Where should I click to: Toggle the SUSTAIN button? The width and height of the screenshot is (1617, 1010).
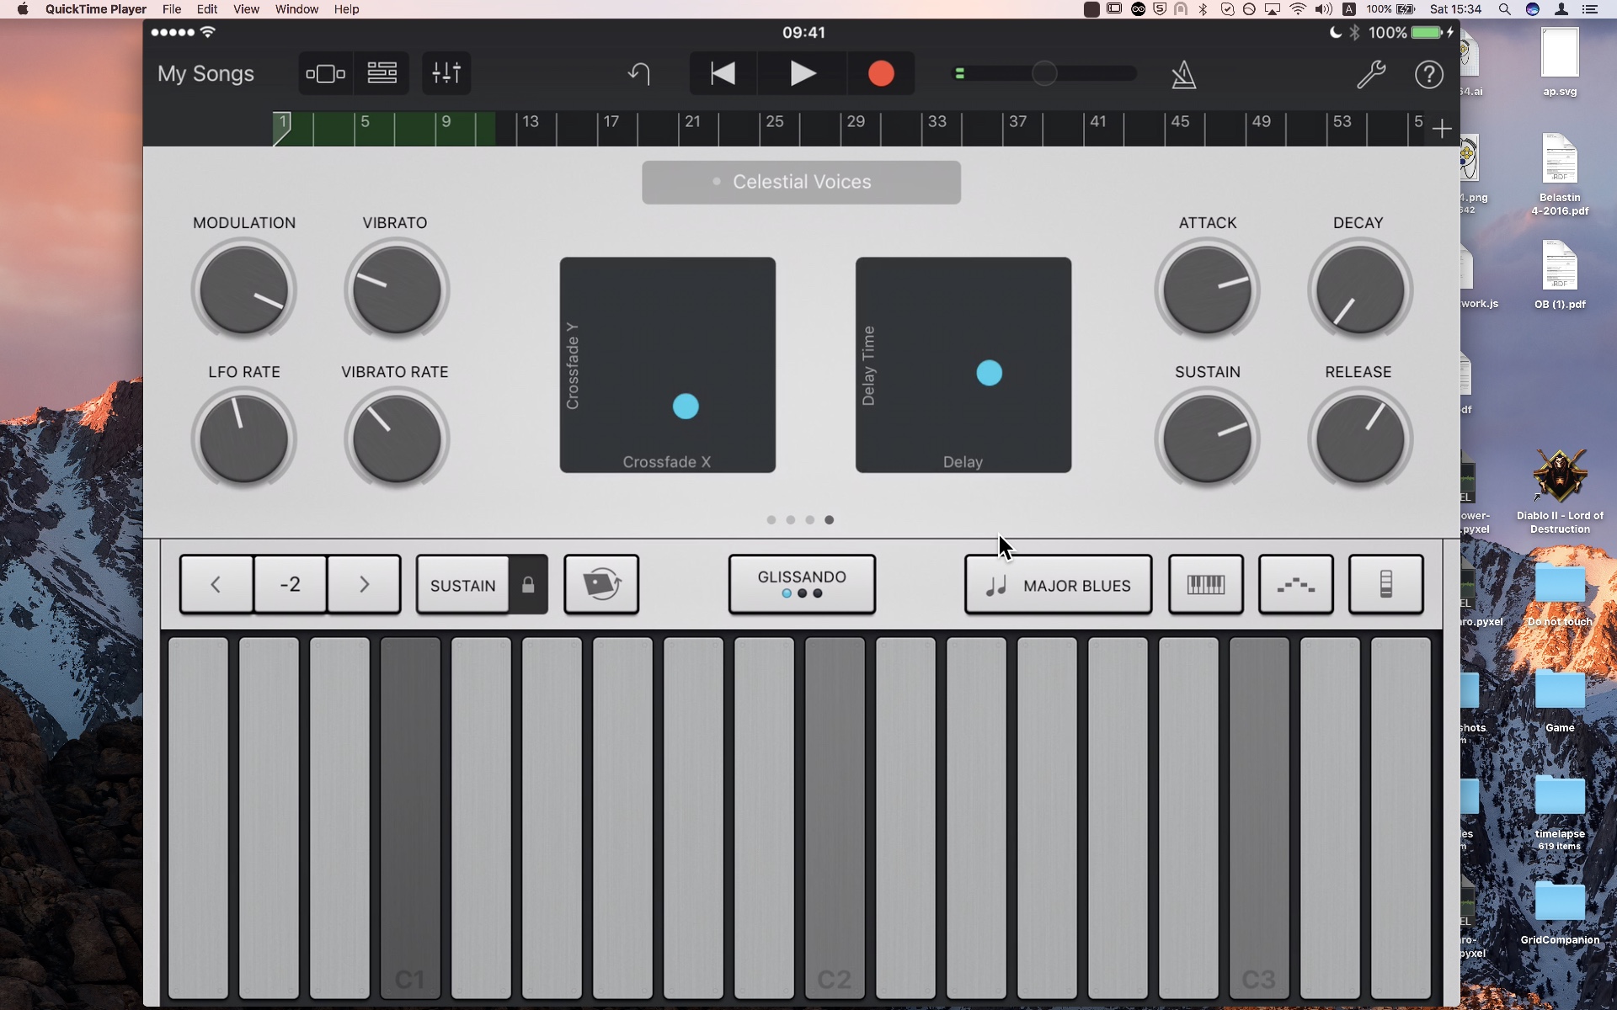coord(462,584)
